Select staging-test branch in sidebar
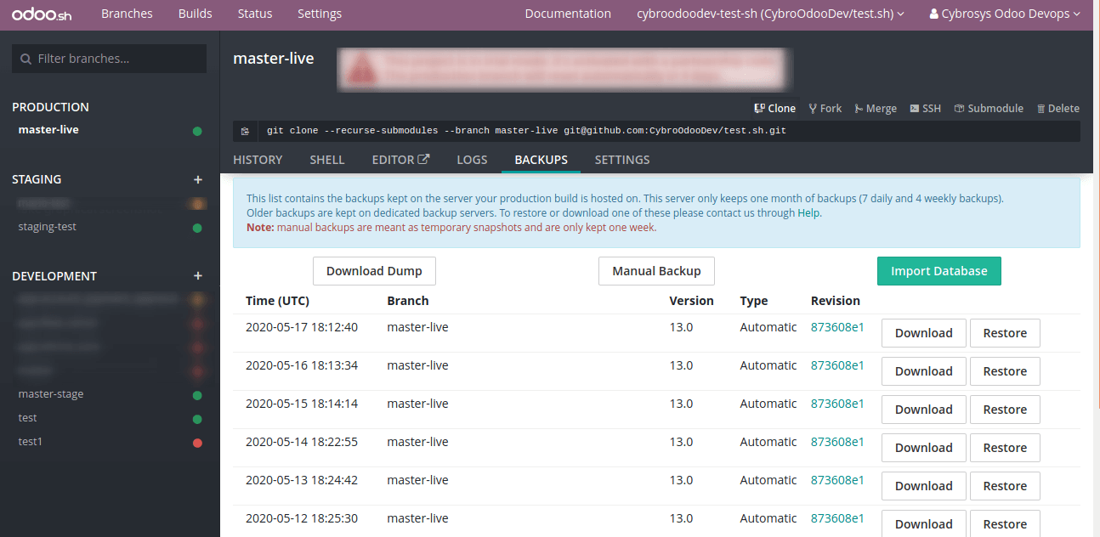Viewport: 1100px width, 537px height. [48, 227]
